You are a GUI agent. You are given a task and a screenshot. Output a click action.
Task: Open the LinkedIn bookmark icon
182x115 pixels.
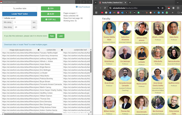coord(163,13)
